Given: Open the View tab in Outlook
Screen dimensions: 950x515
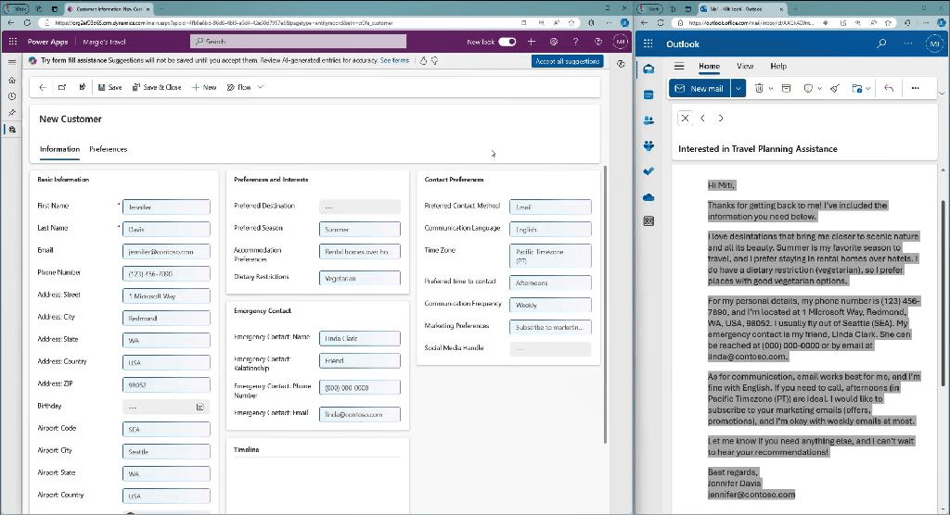Looking at the screenshot, I should click(x=745, y=66).
